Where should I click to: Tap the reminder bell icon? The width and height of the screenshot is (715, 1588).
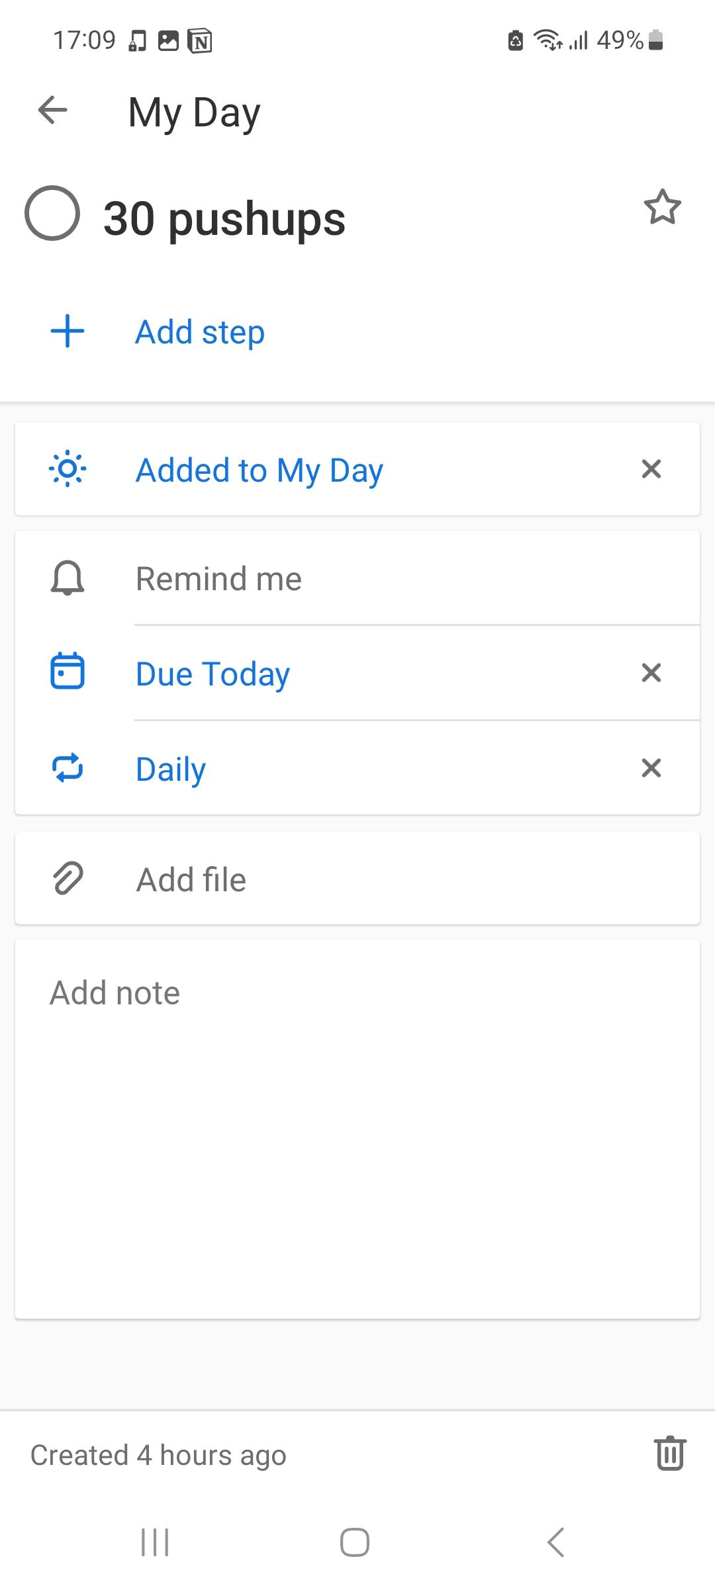click(x=68, y=578)
